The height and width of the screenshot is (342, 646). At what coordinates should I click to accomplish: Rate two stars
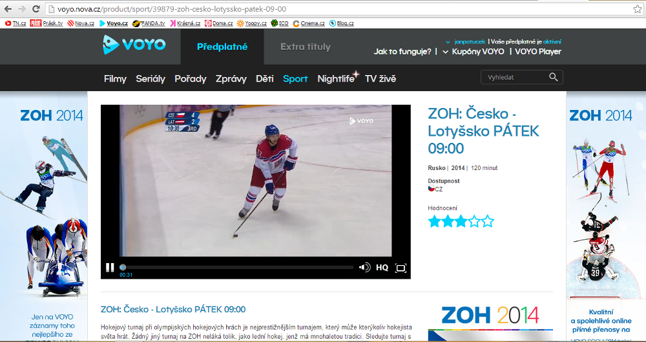click(448, 221)
